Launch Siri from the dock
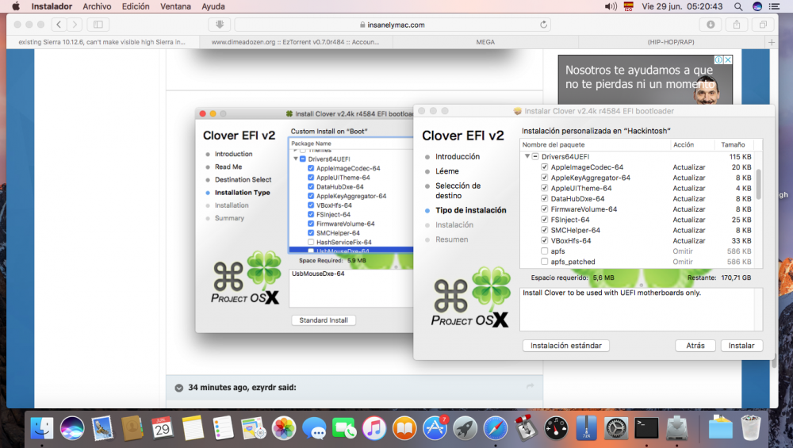The image size is (793, 448). coord(72,428)
